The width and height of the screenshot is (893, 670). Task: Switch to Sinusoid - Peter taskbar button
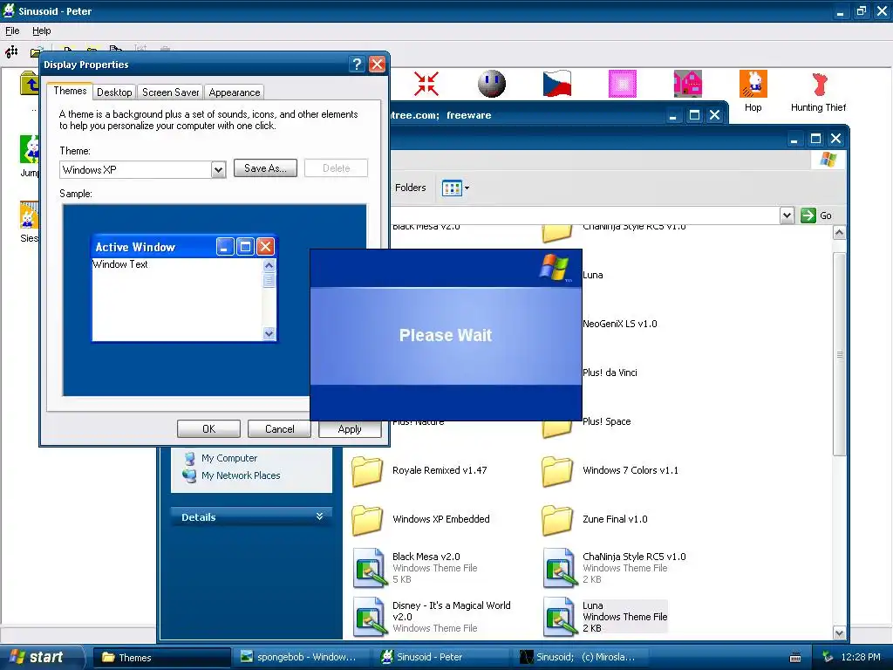441,658
